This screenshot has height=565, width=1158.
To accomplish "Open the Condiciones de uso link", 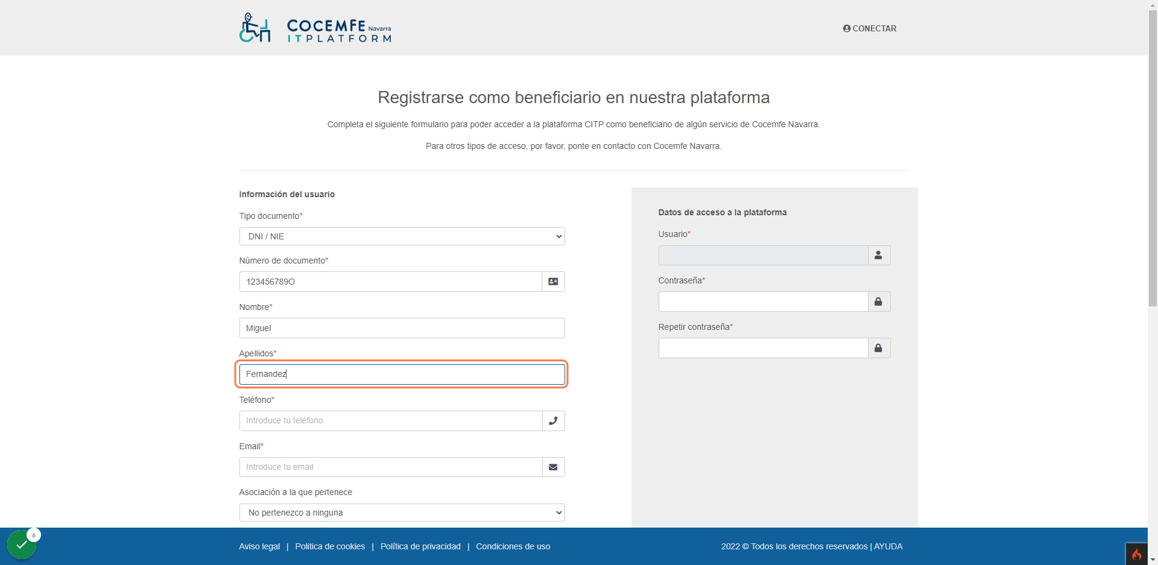I will pos(513,546).
